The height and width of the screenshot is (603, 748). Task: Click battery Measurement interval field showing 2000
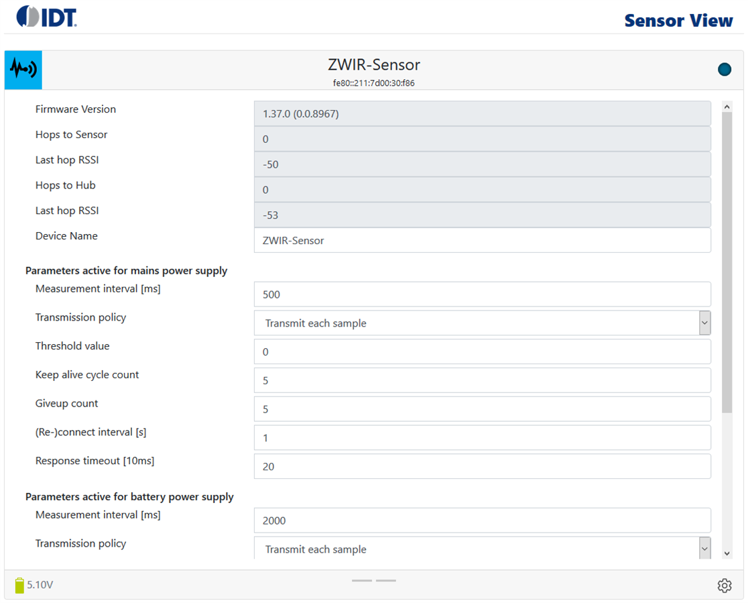point(482,520)
